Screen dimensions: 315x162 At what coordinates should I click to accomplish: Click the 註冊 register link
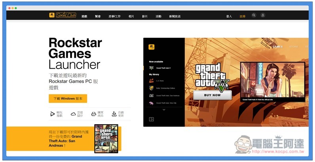tap(243, 17)
